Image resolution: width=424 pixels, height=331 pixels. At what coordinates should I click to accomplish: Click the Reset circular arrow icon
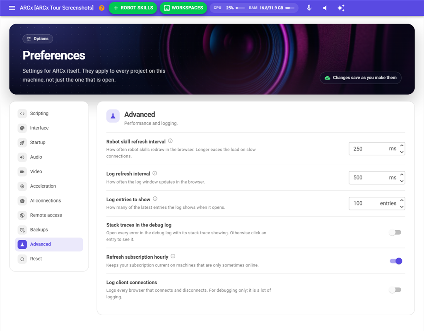[x=22, y=259]
